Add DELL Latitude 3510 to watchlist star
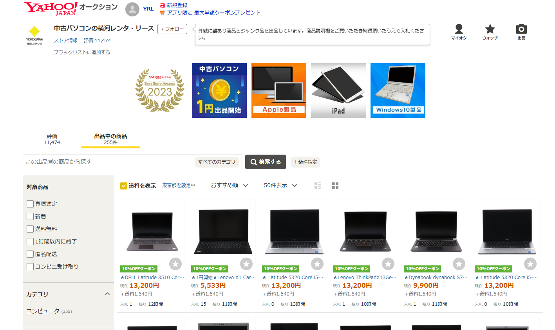Image resolution: width=555 pixels, height=330 pixels. 175,264
